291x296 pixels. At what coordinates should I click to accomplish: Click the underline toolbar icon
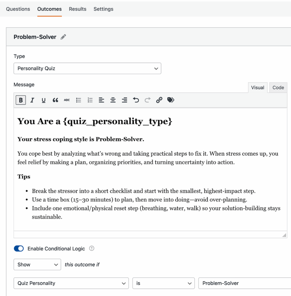tap(44, 100)
